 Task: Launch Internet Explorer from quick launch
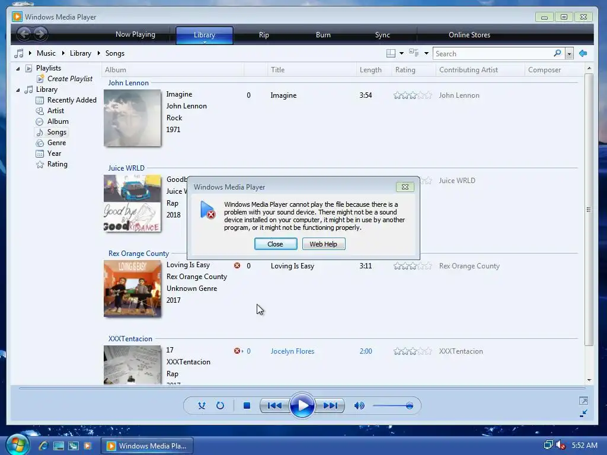click(43, 446)
